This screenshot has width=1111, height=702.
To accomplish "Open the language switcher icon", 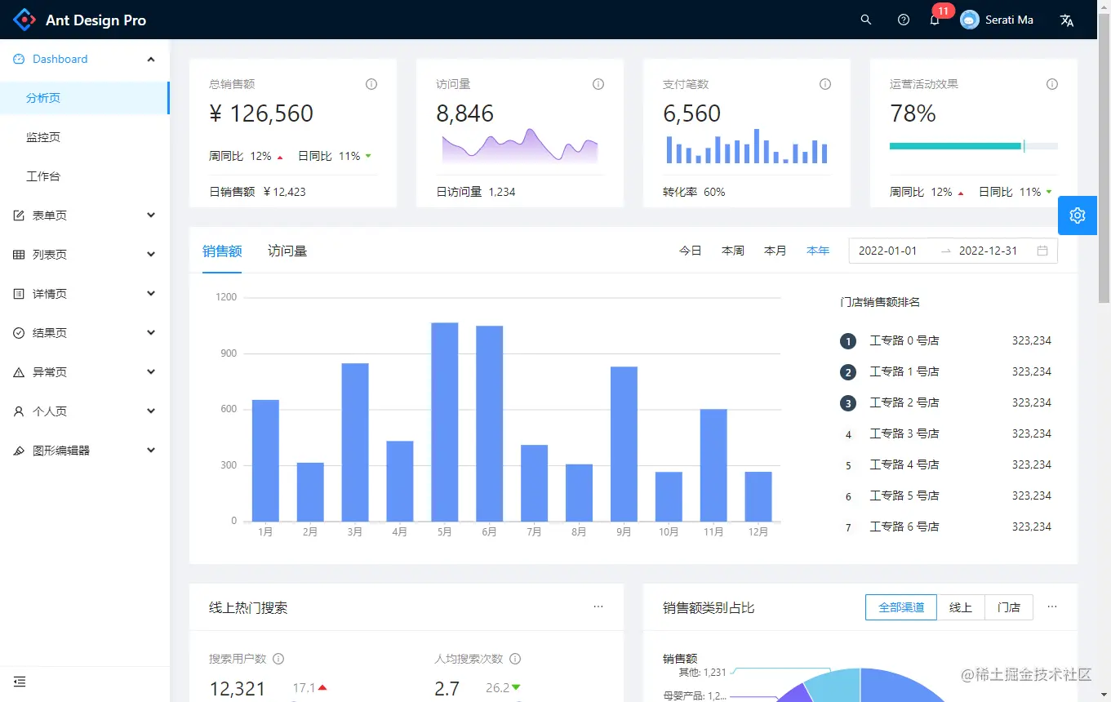I will pos(1066,20).
